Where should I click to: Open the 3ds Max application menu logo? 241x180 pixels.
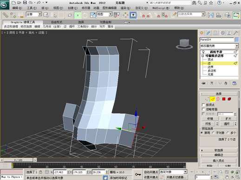coord(4,5)
